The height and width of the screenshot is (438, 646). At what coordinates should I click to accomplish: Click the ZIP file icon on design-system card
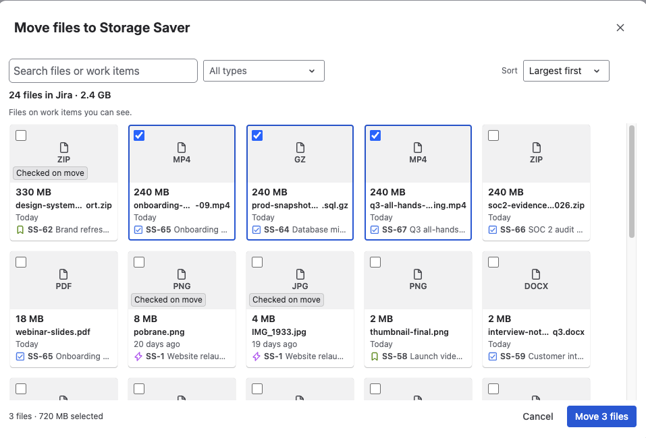64,148
